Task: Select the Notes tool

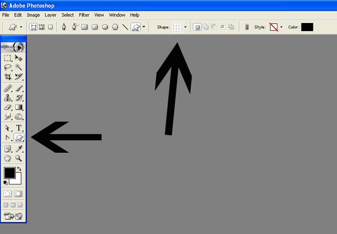Action: coord(8,148)
